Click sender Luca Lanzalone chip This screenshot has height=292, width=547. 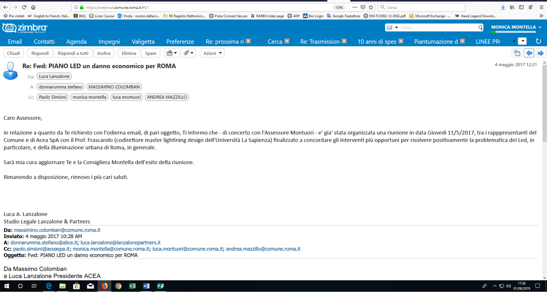point(54,76)
